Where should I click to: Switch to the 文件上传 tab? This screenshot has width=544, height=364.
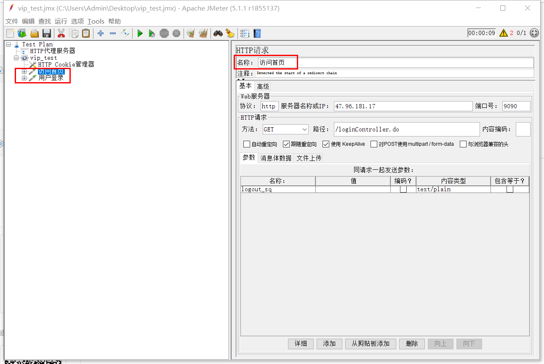tap(309, 158)
